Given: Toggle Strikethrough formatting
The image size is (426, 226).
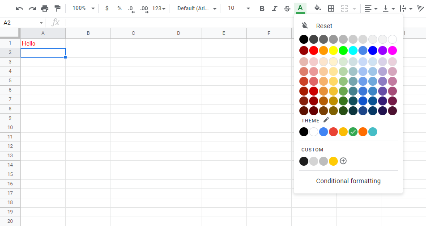Looking at the screenshot, I should (287, 8).
